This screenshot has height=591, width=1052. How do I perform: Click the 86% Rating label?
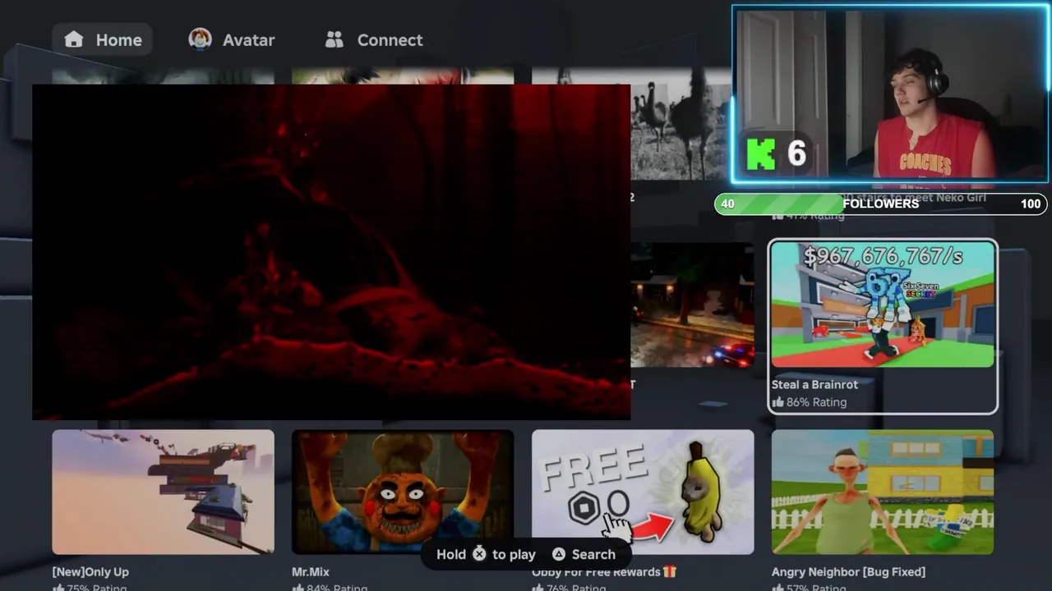click(816, 402)
